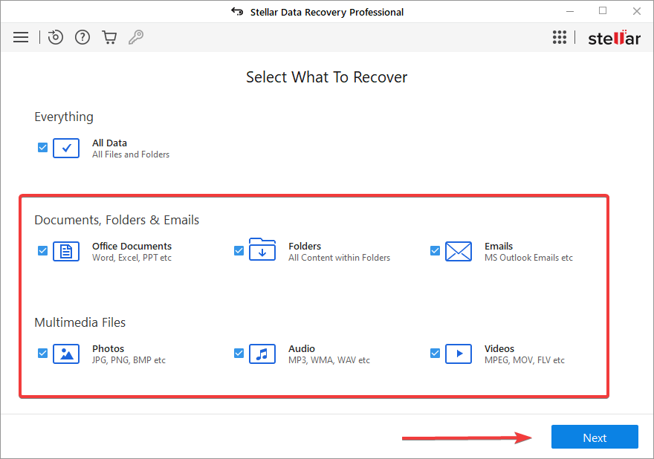Close the Stellar Data Recovery window

pyautogui.click(x=636, y=11)
